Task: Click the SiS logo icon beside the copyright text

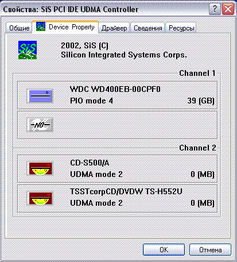Action: tap(28, 50)
